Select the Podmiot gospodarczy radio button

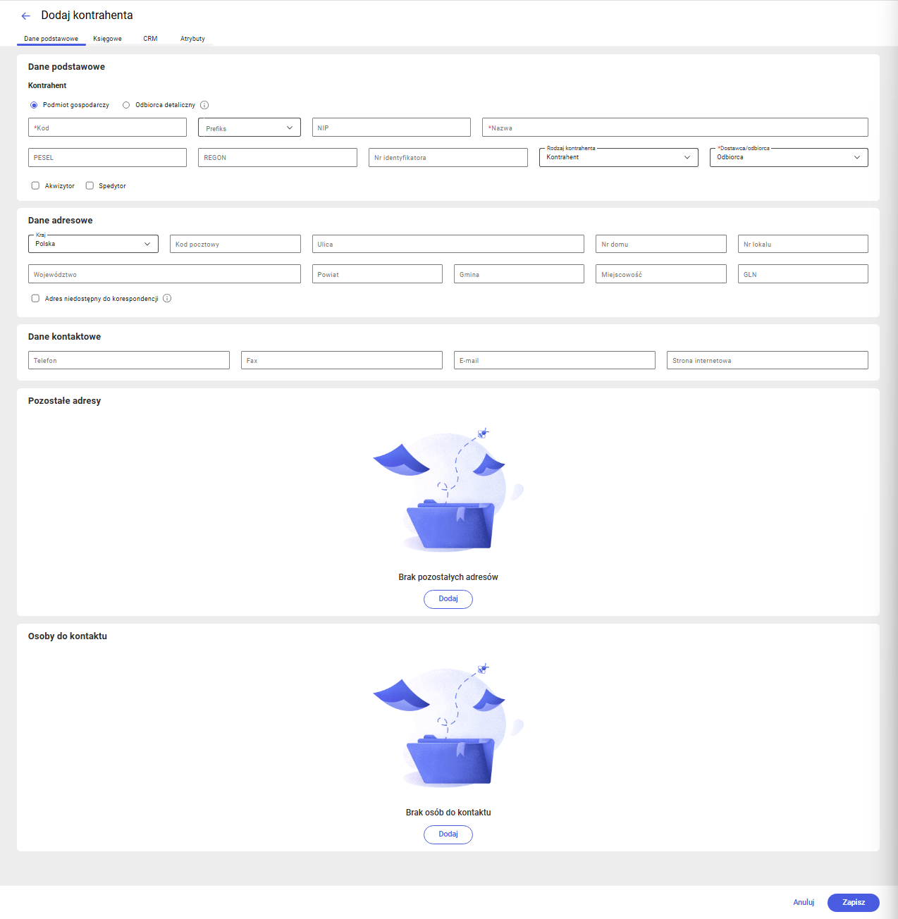[x=34, y=105]
